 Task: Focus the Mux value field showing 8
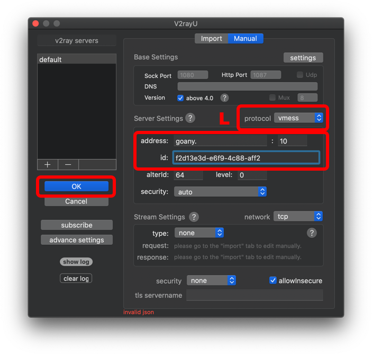click(x=307, y=98)
